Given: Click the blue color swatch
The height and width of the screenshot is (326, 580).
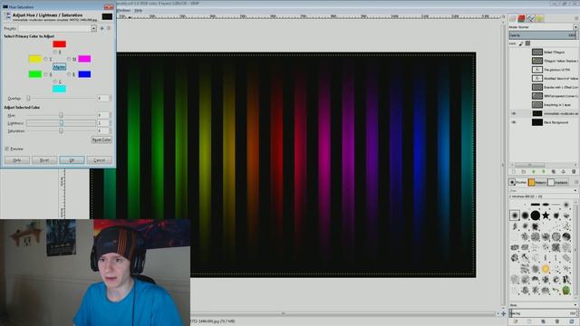Looking at the screenshot, I should click(84, 74).
